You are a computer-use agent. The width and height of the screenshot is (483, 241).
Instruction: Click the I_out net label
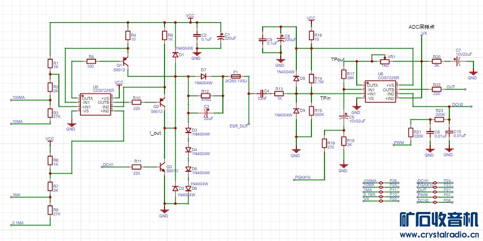155,133
